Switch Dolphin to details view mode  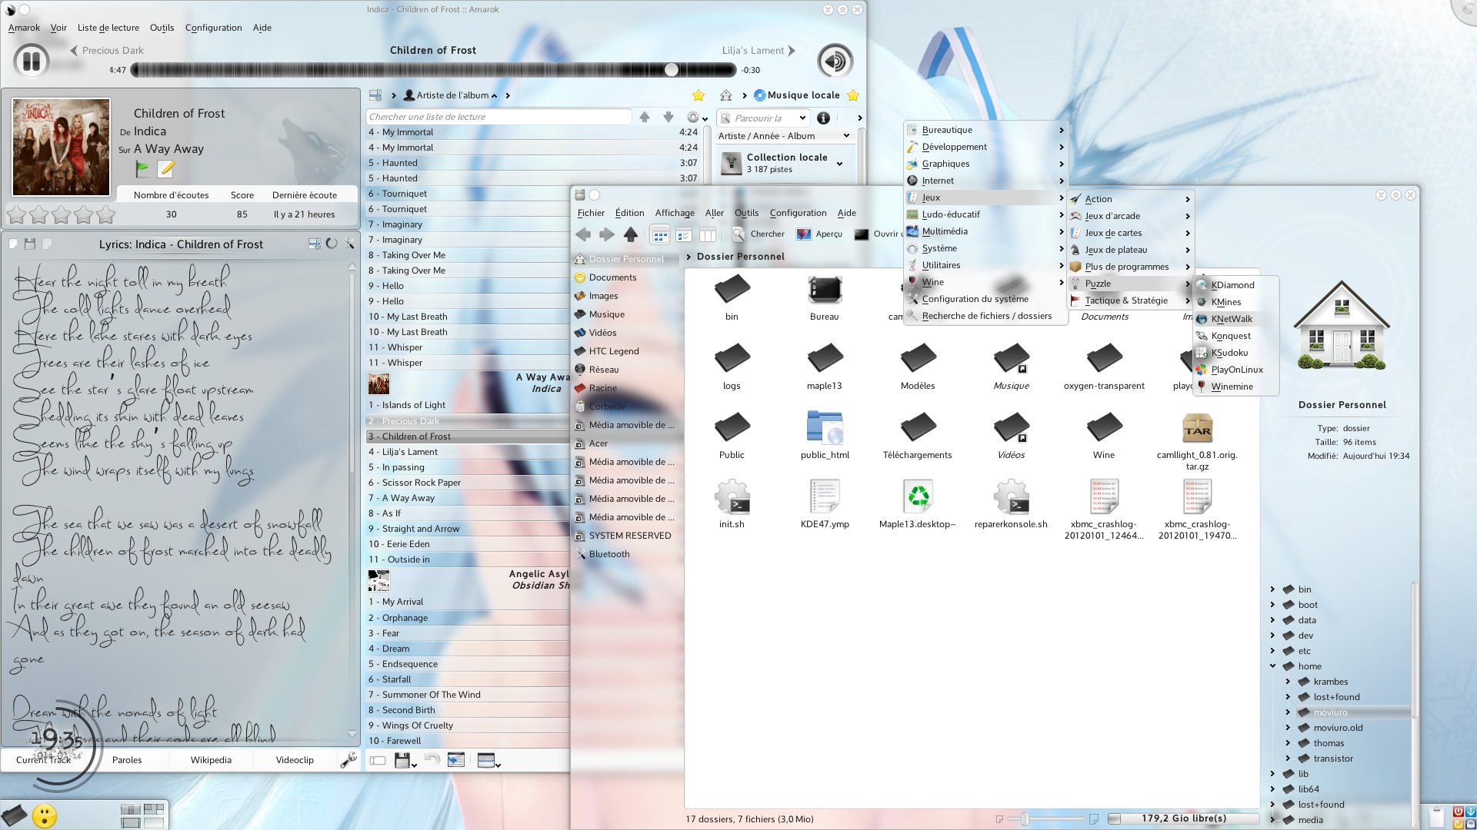click(x=684, y=234)
